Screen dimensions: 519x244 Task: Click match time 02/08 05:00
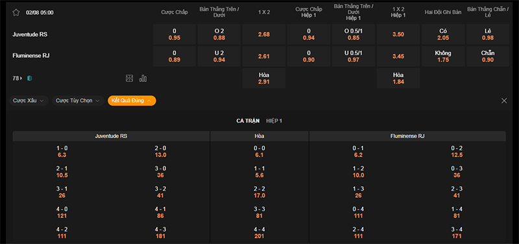tap(40, 12)
